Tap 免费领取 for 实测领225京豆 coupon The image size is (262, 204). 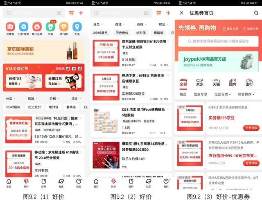(251, 128)
